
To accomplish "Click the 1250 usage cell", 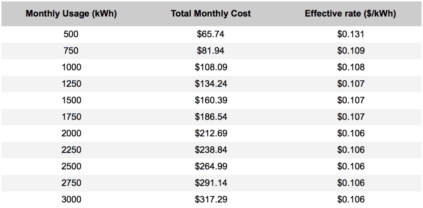I will point(71,84).
